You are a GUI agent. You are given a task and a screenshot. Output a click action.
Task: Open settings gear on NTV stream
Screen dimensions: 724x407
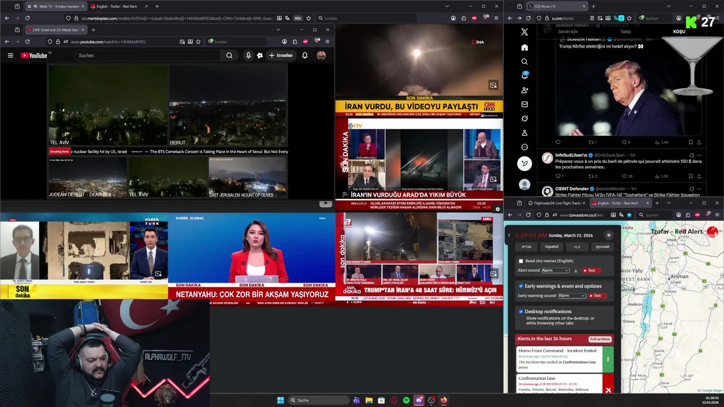pos(498,209)
